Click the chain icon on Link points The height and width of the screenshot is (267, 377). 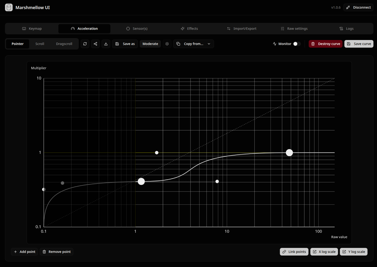[284, 252]
